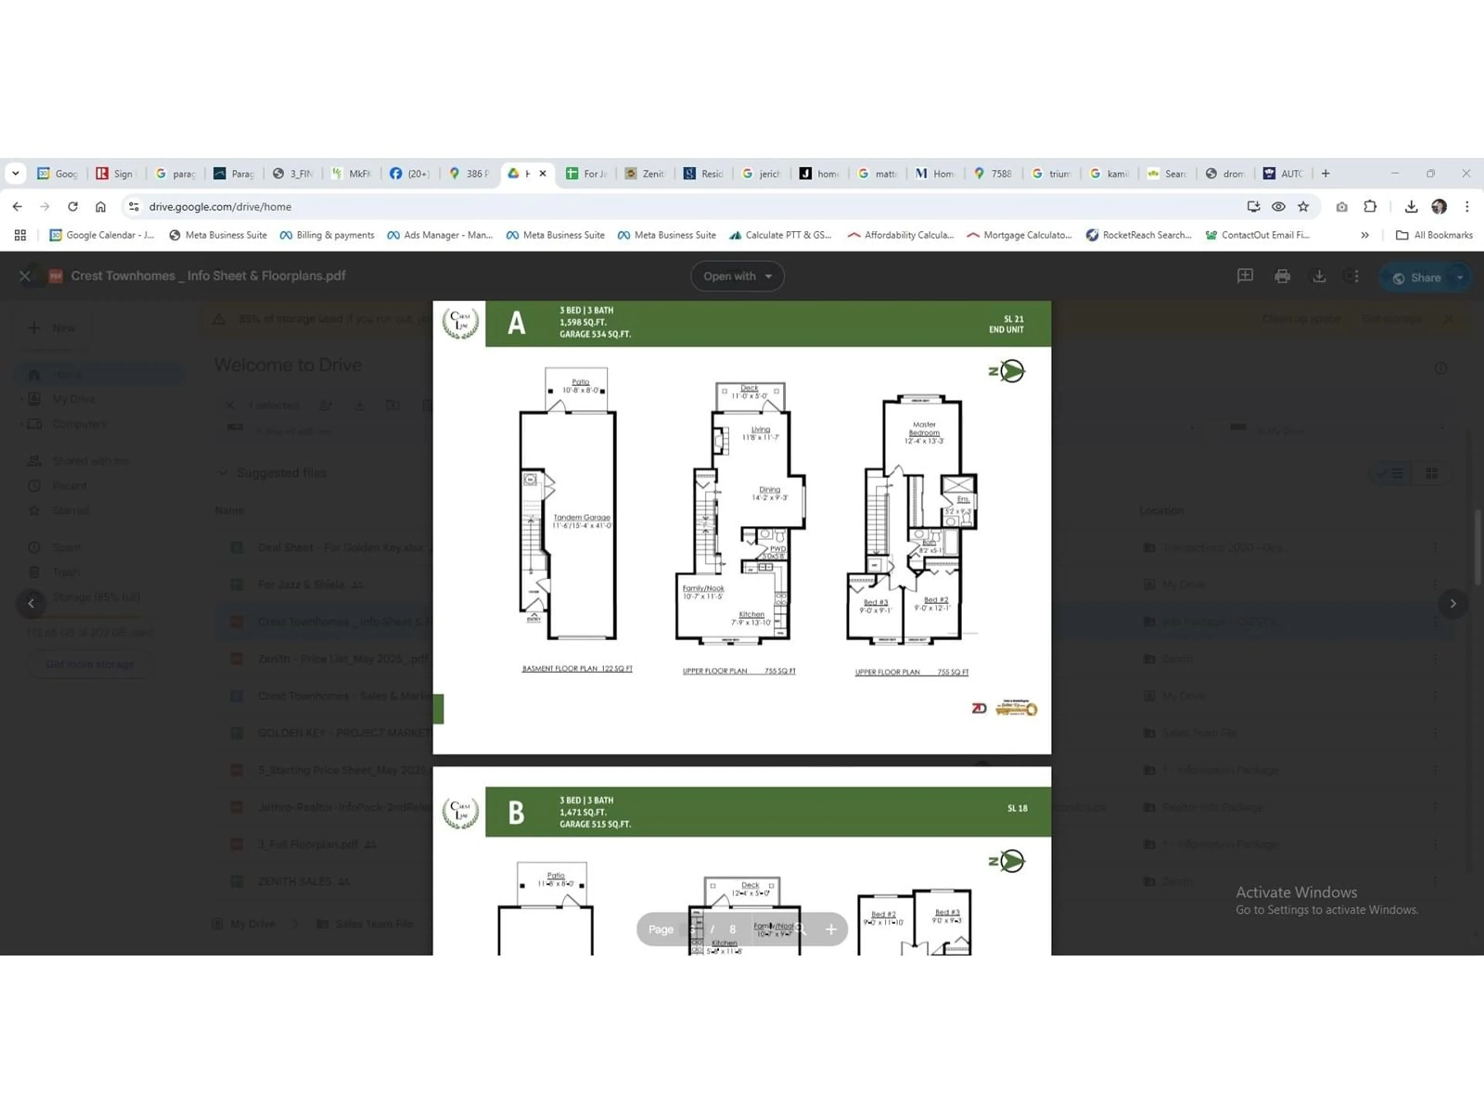This screenshot has height=1113, width=1484.
Task: Click the site information icon in the address bar
Action: pos(133,207)
